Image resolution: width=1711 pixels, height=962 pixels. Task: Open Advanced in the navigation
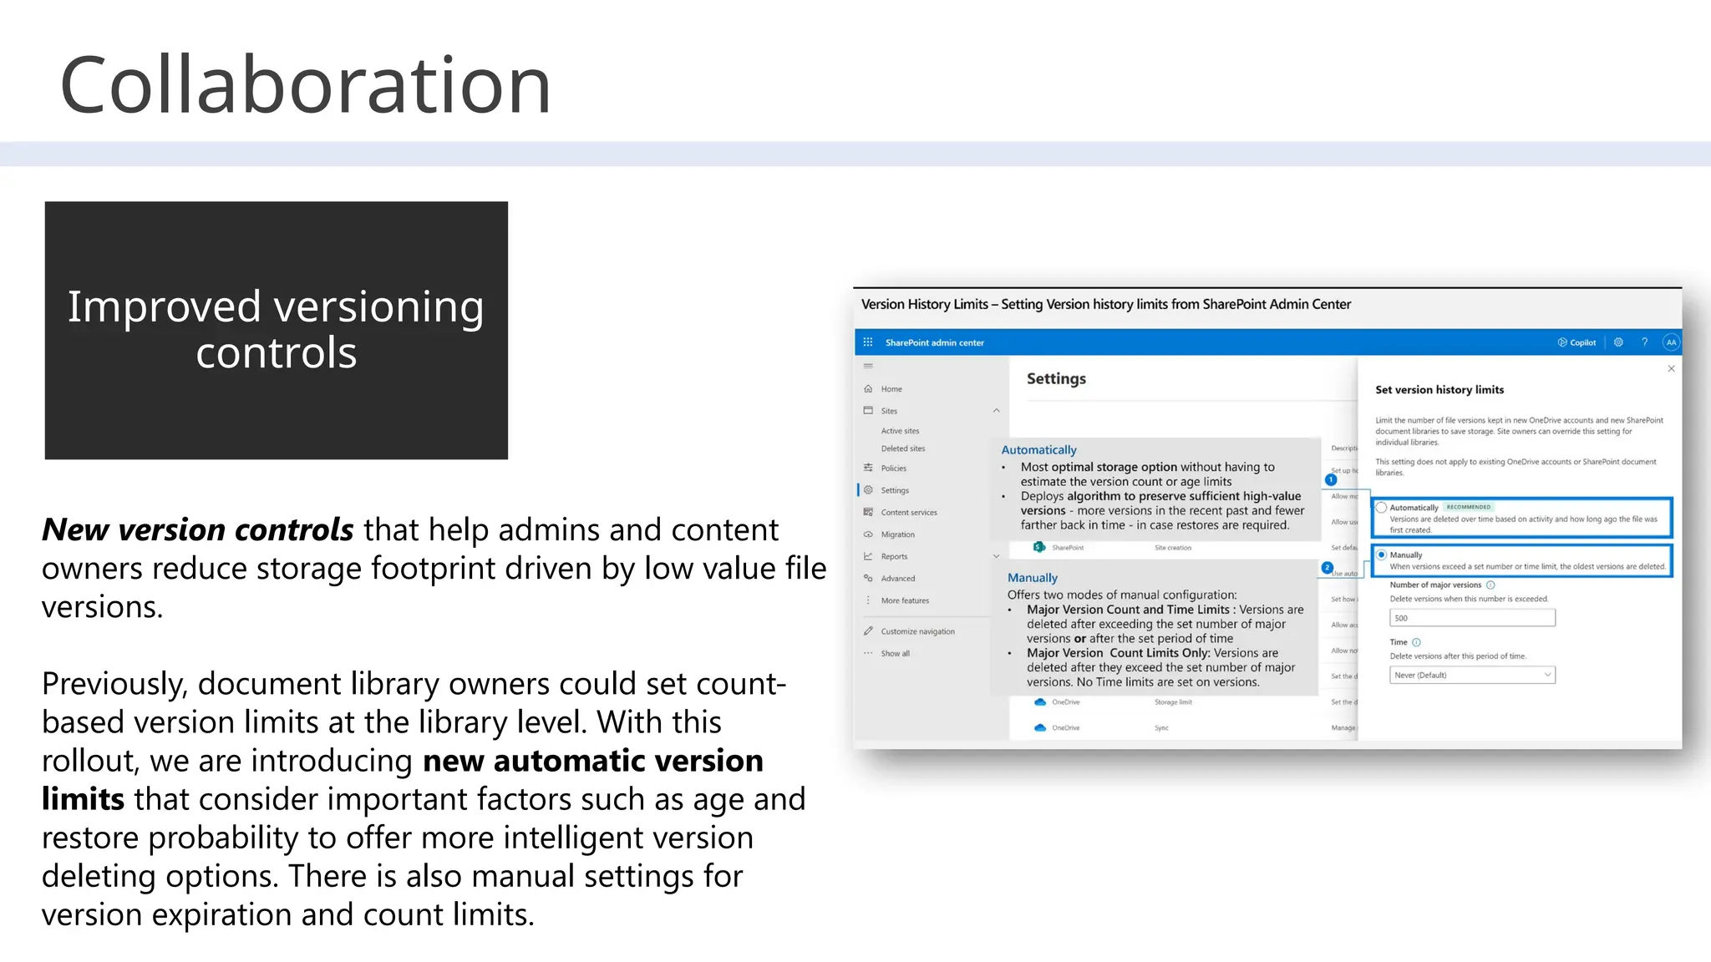[x=898, y=578]
